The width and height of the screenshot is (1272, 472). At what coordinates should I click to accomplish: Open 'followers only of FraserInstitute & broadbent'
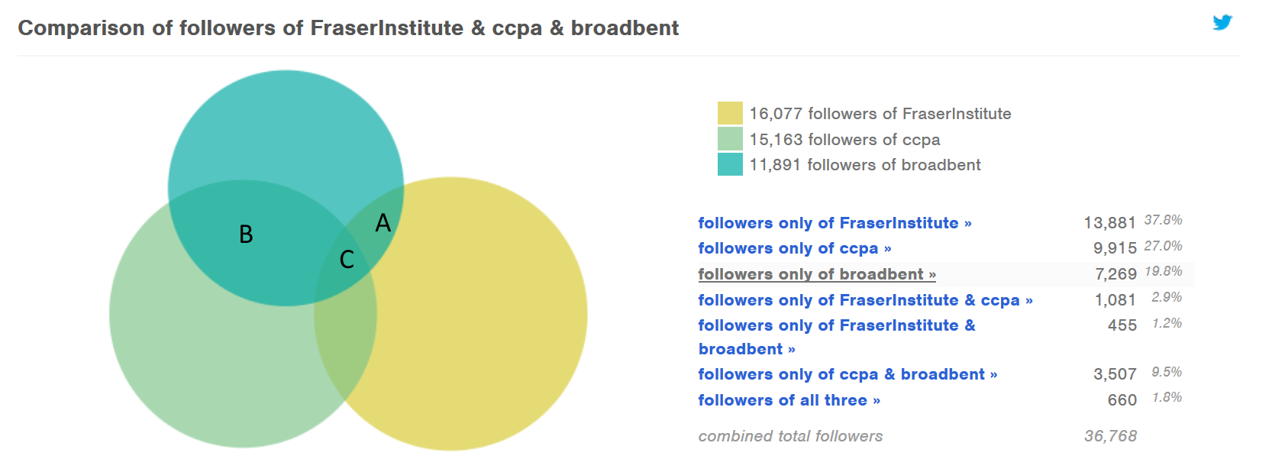(x=836, y=326)
